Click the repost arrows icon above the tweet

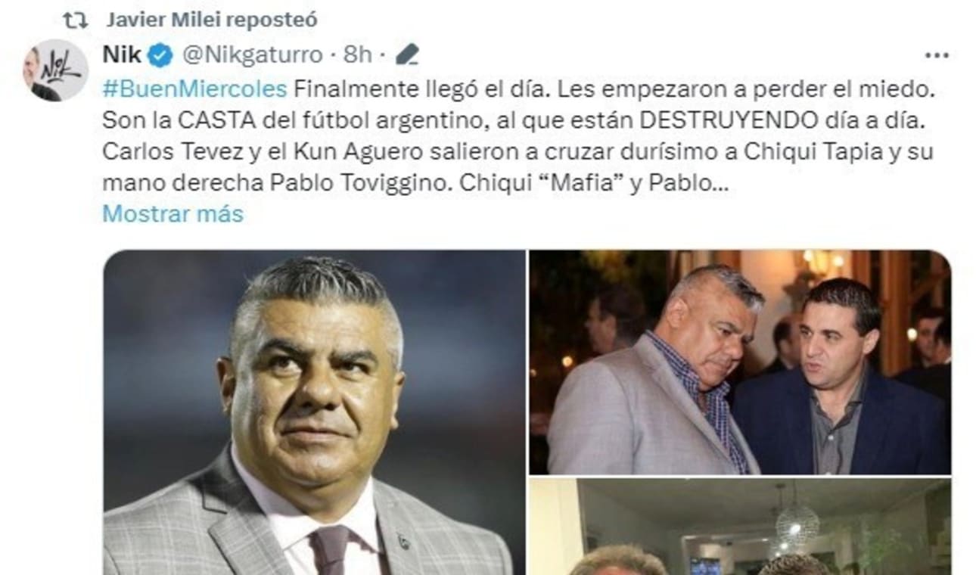[75, 20]
